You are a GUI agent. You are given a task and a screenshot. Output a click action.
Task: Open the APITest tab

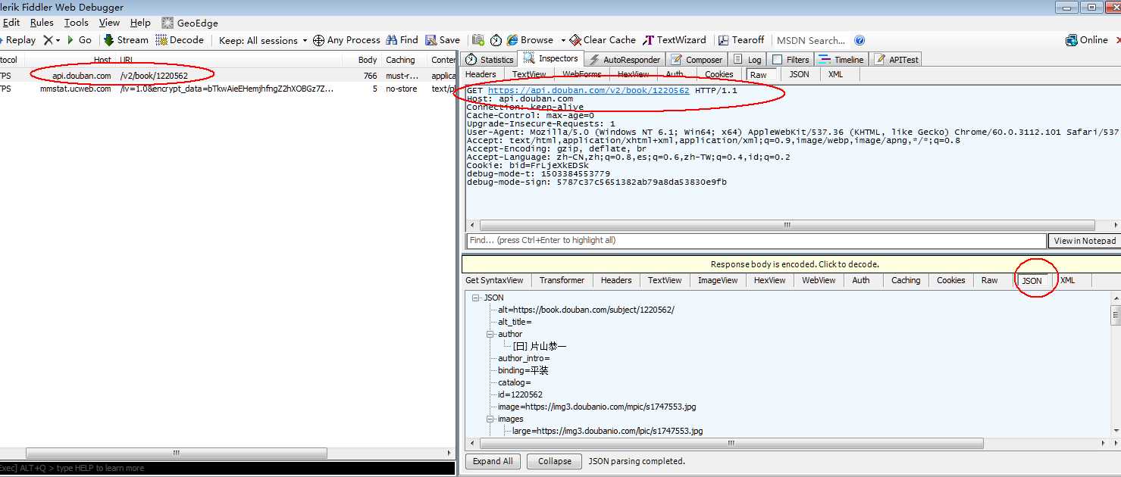tap(897, 60)
